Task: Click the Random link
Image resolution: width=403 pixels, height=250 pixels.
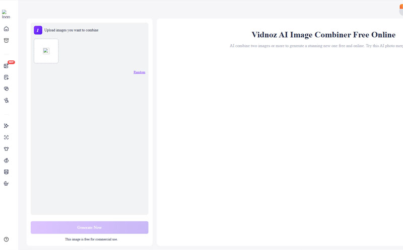Action: (140, 72)
